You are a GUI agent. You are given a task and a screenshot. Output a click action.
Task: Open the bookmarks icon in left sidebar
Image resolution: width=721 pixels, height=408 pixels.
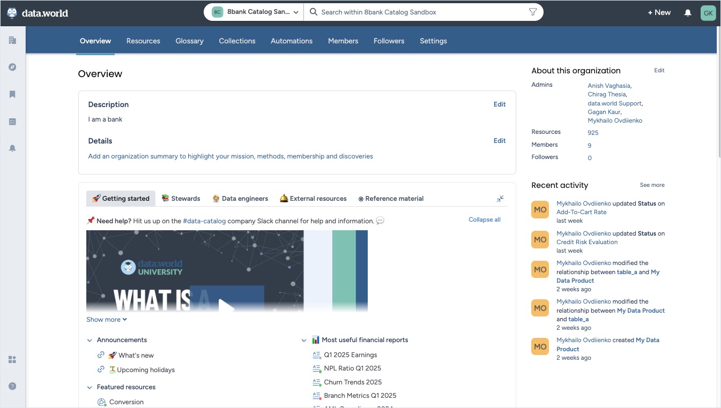click(12, 94)
